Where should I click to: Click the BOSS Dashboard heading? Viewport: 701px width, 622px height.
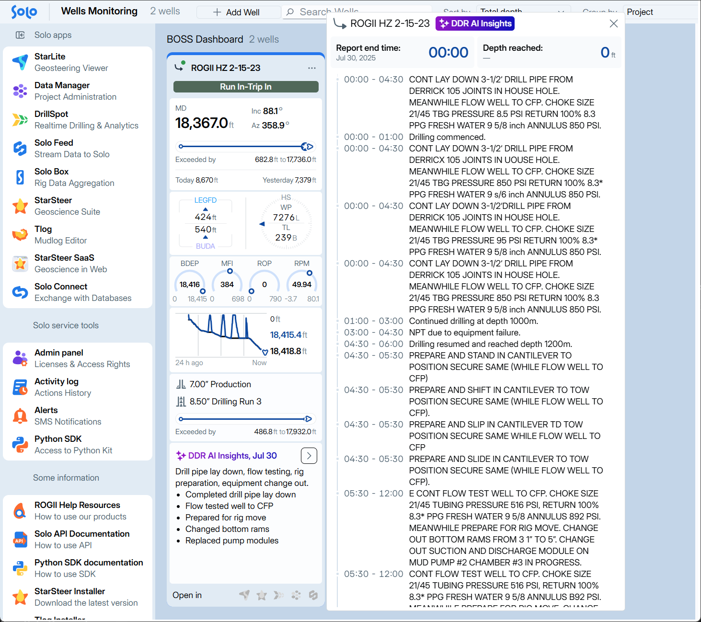(x=205, y=39)
